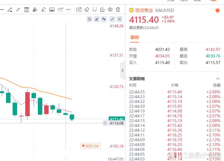The image size is (224, 161).
Task: Select the 22:44:12 trade row
Action: point(174,130)
